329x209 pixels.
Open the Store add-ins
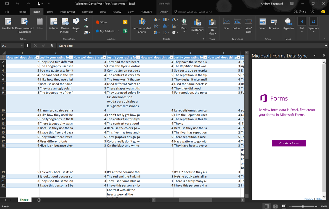click(x=101, y=22)
